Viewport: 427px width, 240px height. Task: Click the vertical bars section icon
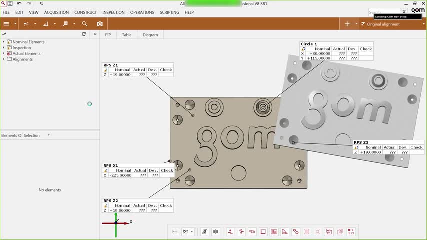[x=215, y=232]
